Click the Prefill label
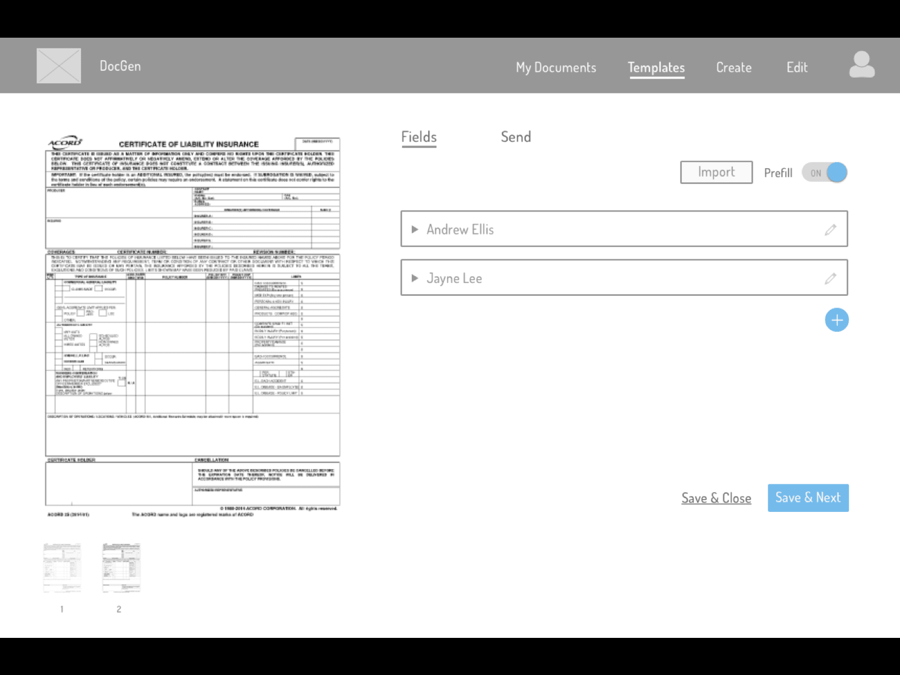Viewport: 900px width, 675px height. click(778, 173)
